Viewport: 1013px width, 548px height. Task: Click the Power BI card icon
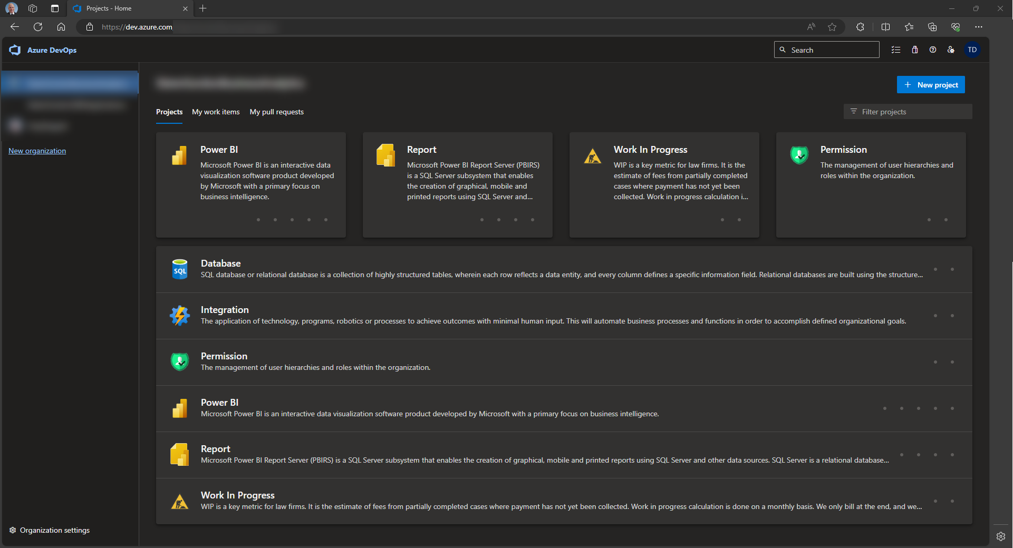pyautogui.click(x=179, y=155)
